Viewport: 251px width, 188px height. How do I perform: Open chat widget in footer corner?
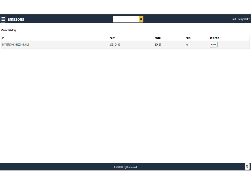pos(247,166)
